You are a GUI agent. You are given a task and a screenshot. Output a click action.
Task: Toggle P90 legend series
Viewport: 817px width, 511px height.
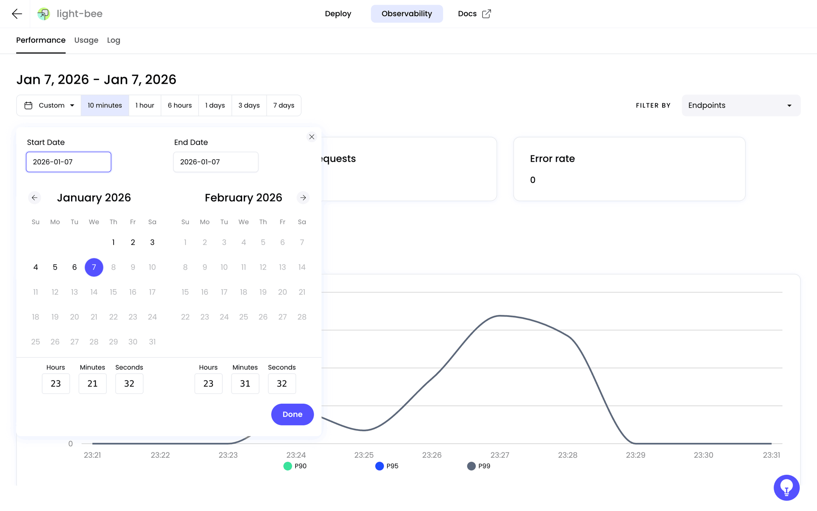[295, 466]
